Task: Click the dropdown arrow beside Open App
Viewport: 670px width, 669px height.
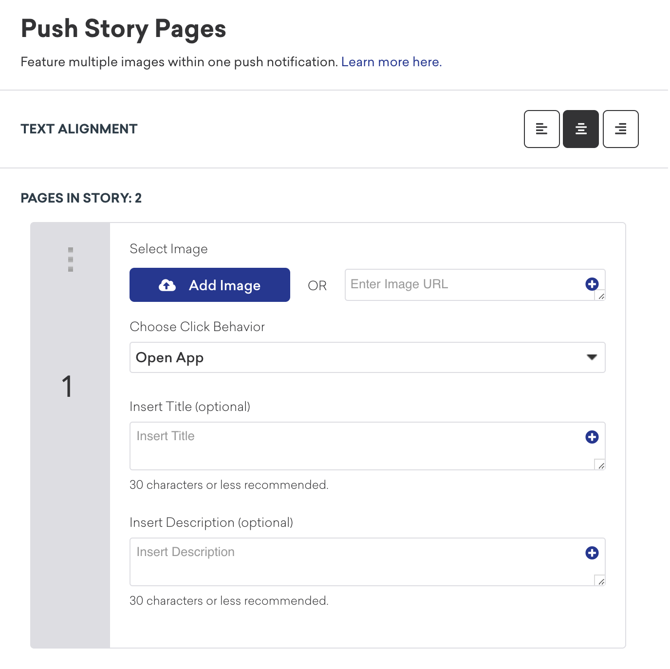Action: click(592, 357)
